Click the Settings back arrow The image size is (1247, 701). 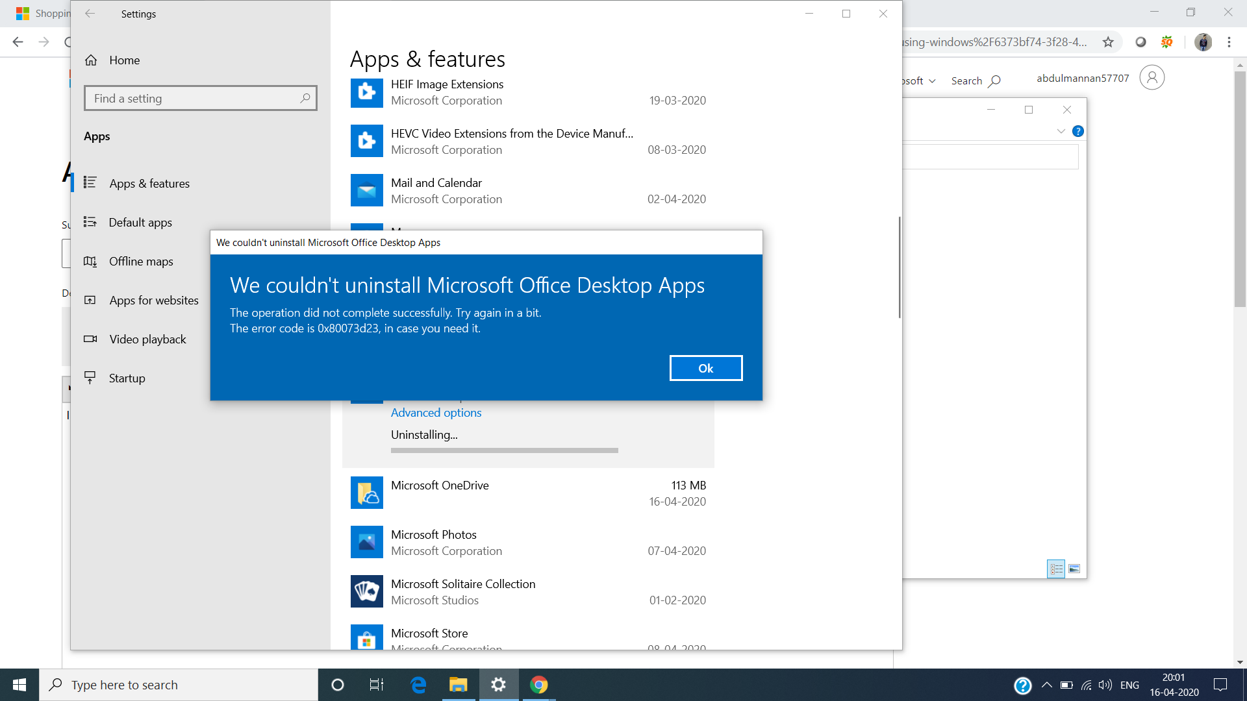90,14
